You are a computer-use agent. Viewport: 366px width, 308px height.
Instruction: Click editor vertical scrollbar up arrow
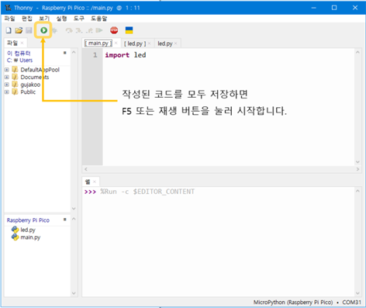tap(357, 52)
